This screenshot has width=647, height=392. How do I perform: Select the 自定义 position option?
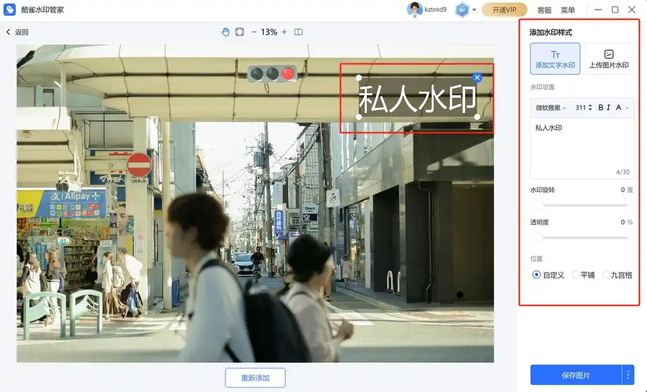click(537, 275)
